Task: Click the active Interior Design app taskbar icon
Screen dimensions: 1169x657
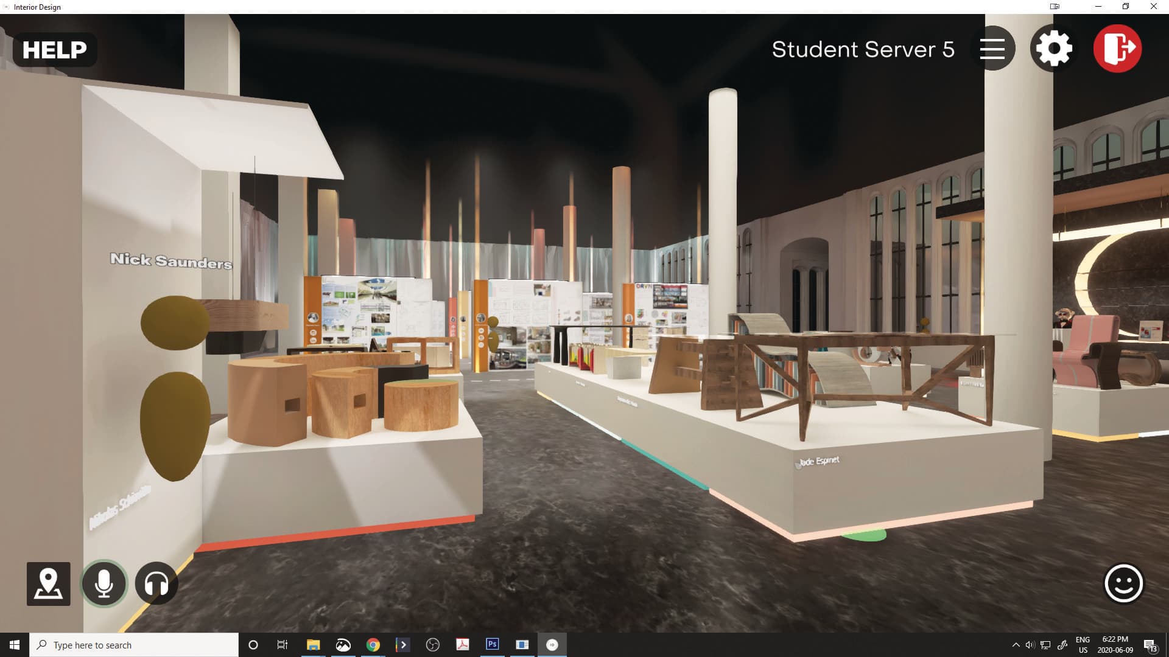Action: click(x=552, y=645)
